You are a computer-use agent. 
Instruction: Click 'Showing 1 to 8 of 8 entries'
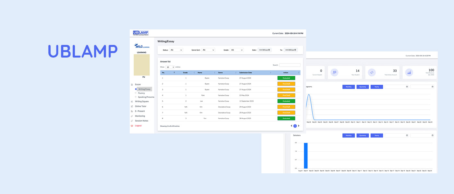[x=170, y=126]
